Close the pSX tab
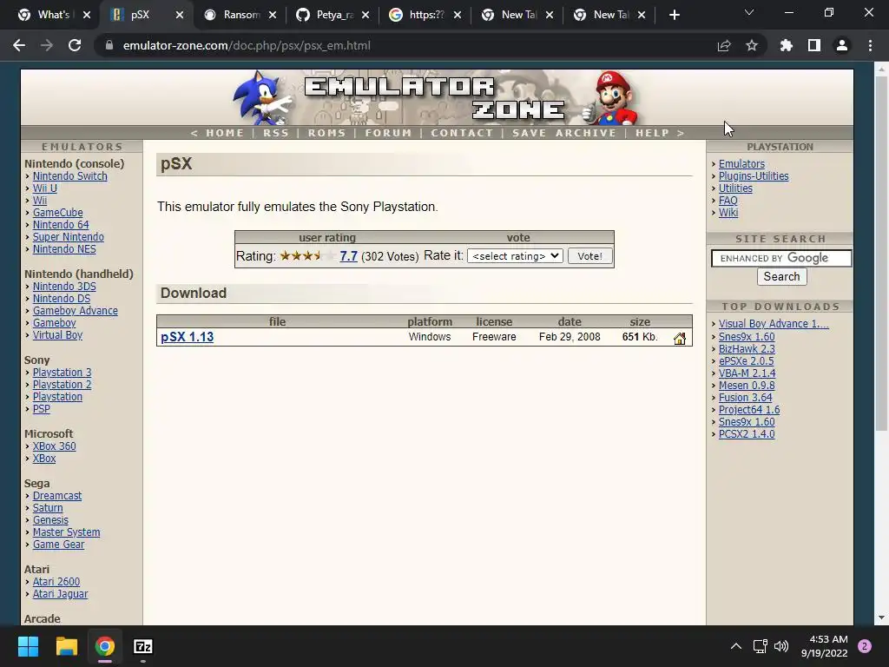 click(x=179, y=15)
